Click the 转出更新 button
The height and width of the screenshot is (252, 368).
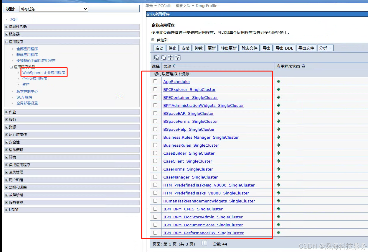229,48
